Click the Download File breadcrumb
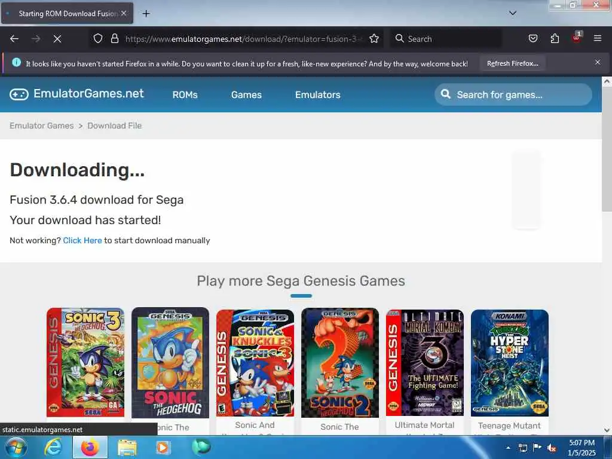Image resolution: width=612 pixels, height=459 pixels. (114, 126)
